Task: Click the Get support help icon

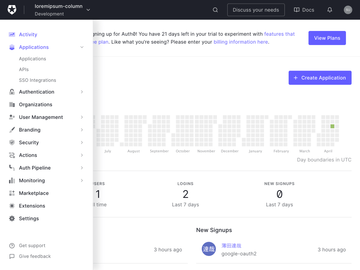Action: point(12,246)
